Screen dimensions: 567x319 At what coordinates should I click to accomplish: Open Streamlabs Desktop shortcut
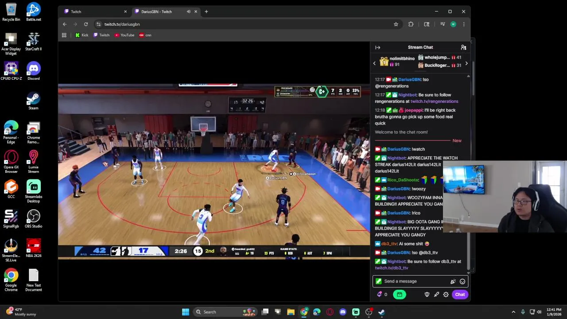tap(34, 191)
